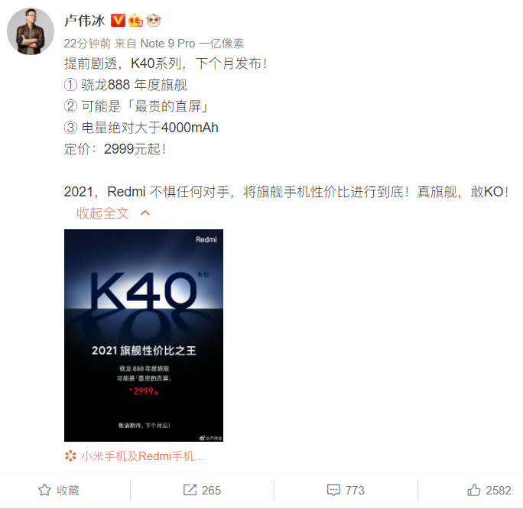Click the crown membership badge icon
This screenshot has height=509, width=523.
135,21
